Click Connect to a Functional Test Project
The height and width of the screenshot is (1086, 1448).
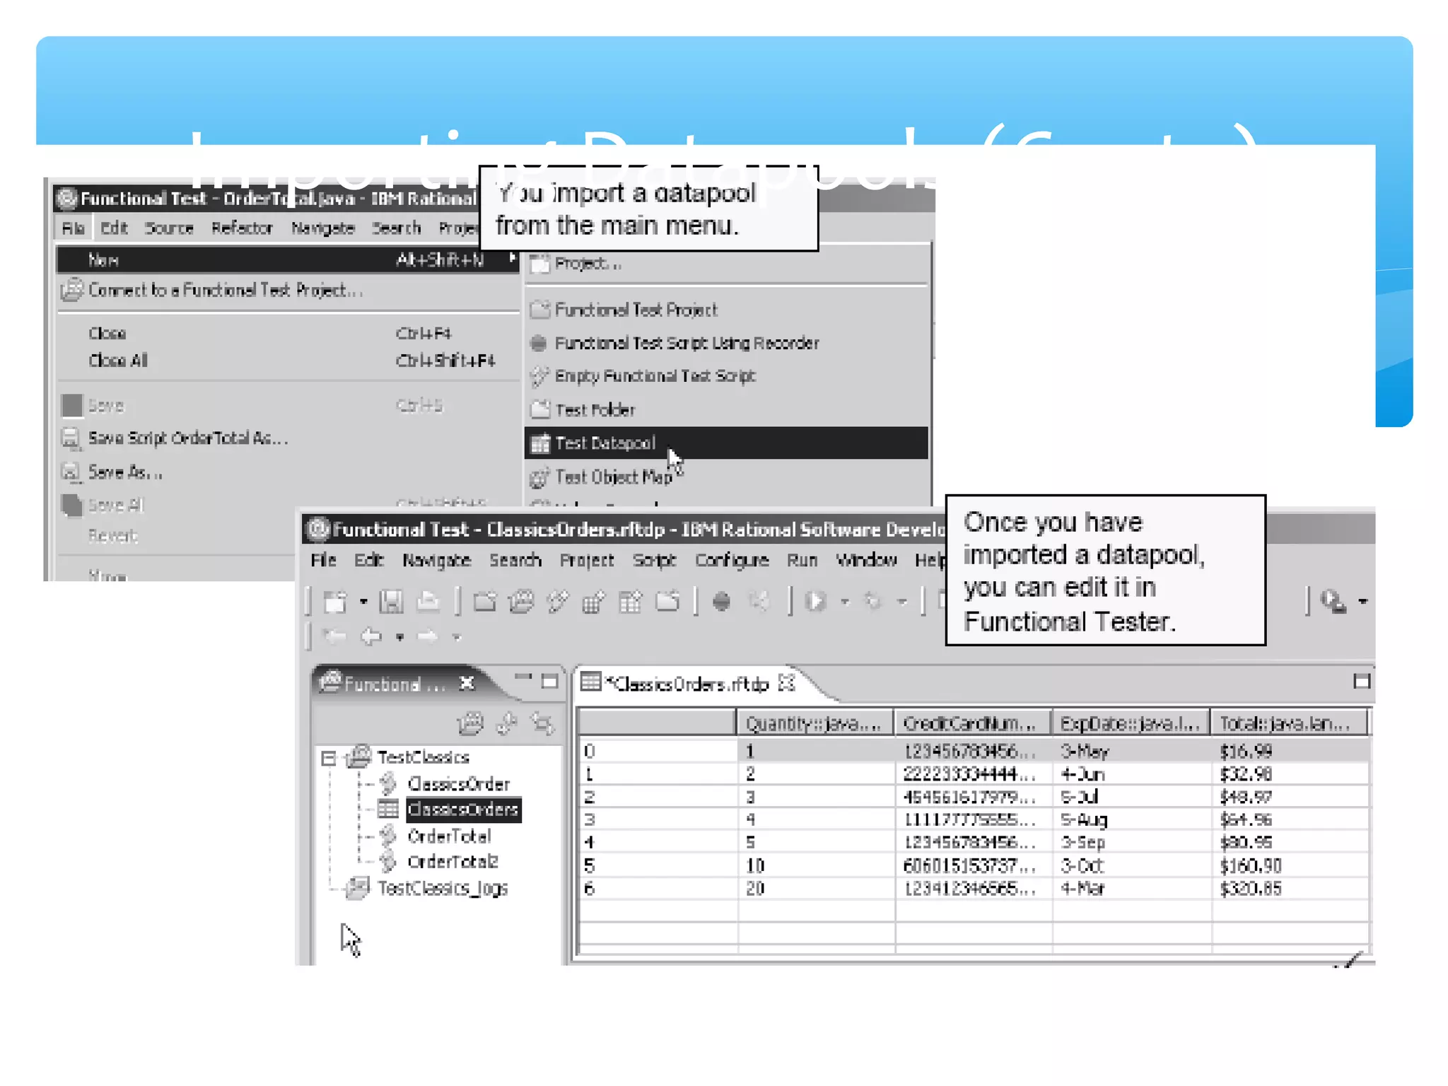click(288, 290)
